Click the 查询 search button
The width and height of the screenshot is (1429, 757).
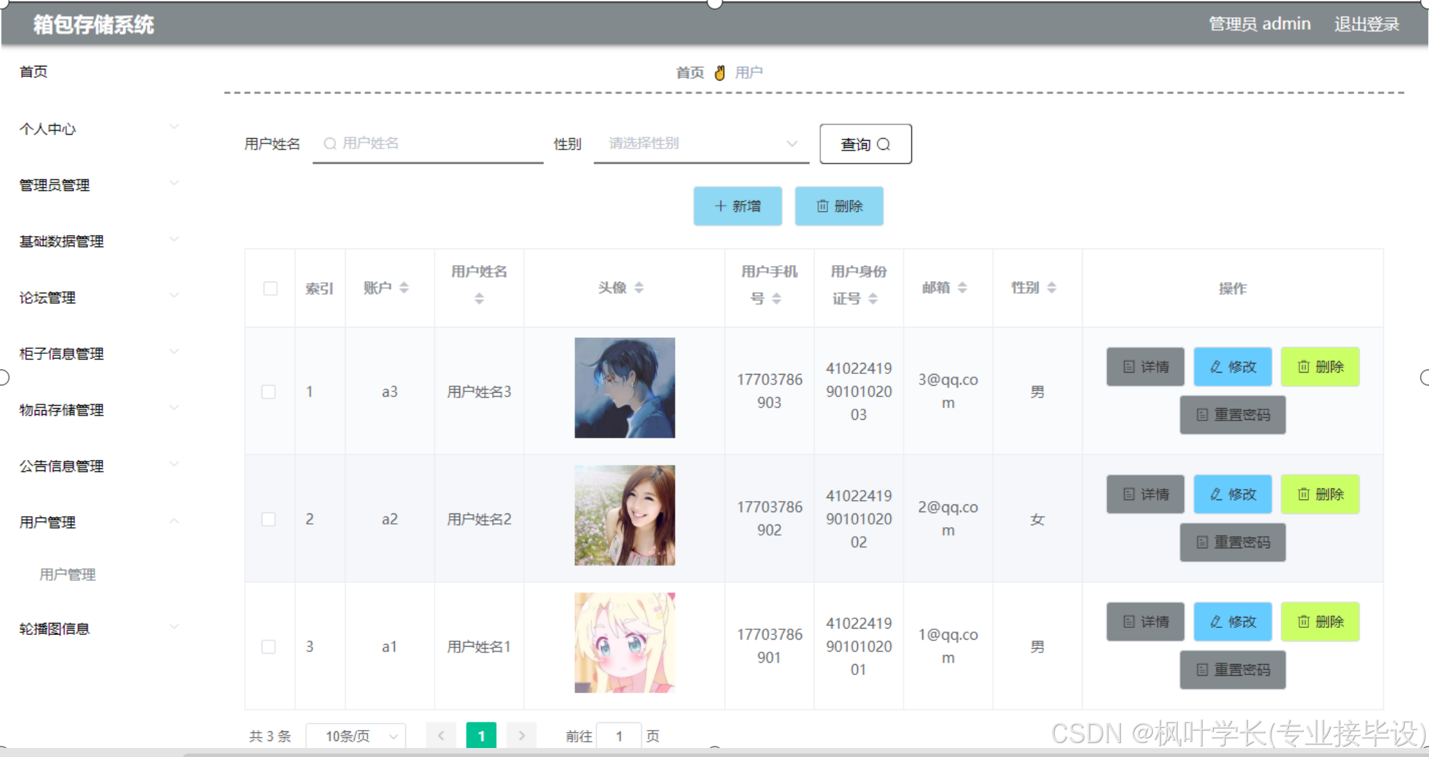(865, 144)
